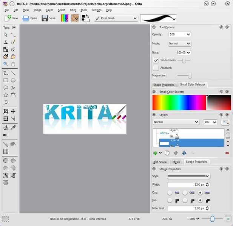Choose the second Join style radio button
Screen dimensions: 233x226
pyautogui.click(x=185, y=200)
